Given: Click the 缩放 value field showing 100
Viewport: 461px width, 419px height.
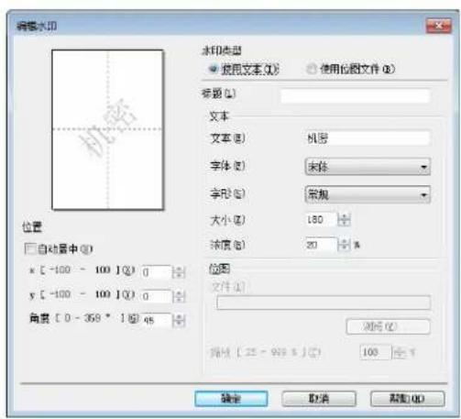Looking at the screenshot, I should tap(375, 352).
